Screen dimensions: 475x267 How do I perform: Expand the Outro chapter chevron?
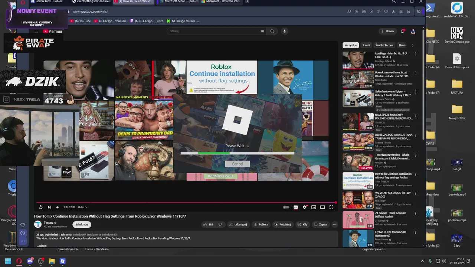(x=86, y=207)
